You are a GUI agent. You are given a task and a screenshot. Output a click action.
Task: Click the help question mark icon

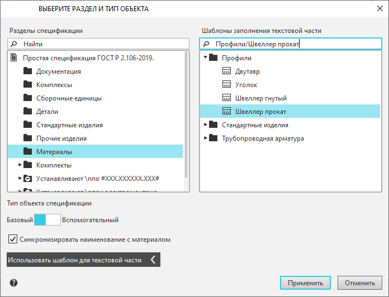[13, 283]
